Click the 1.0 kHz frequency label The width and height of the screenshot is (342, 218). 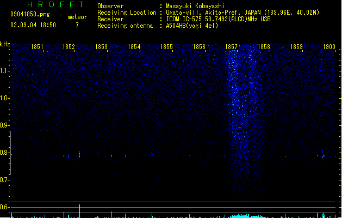(4, 98)
